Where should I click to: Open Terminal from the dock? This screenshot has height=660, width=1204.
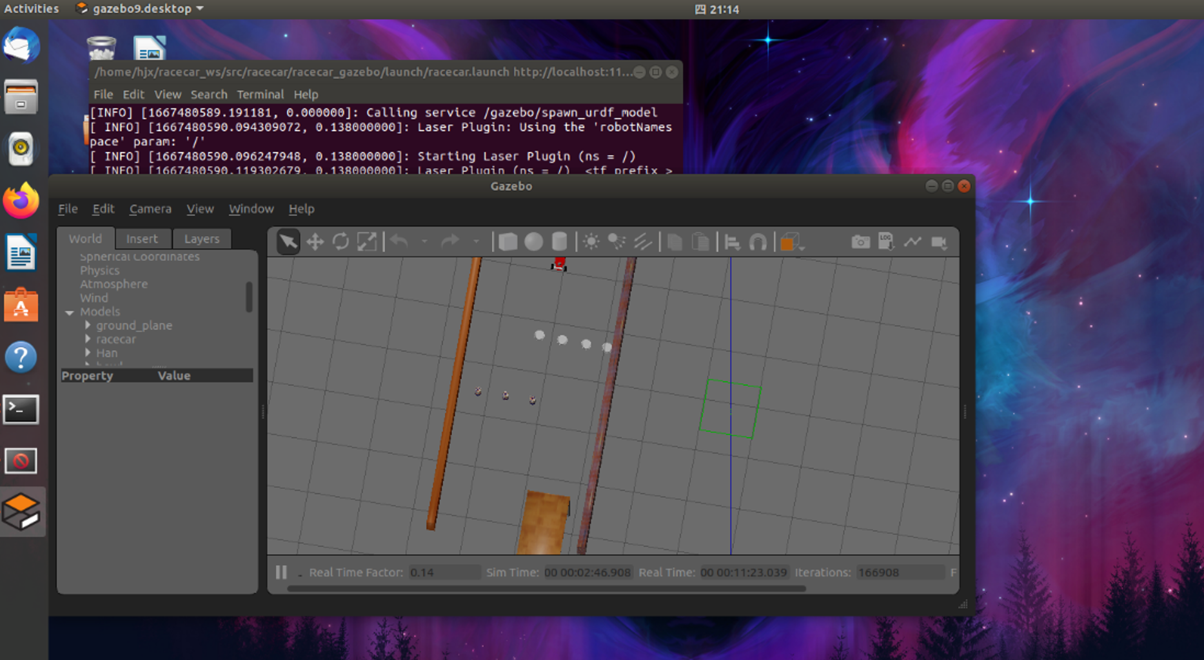[21, 409]
